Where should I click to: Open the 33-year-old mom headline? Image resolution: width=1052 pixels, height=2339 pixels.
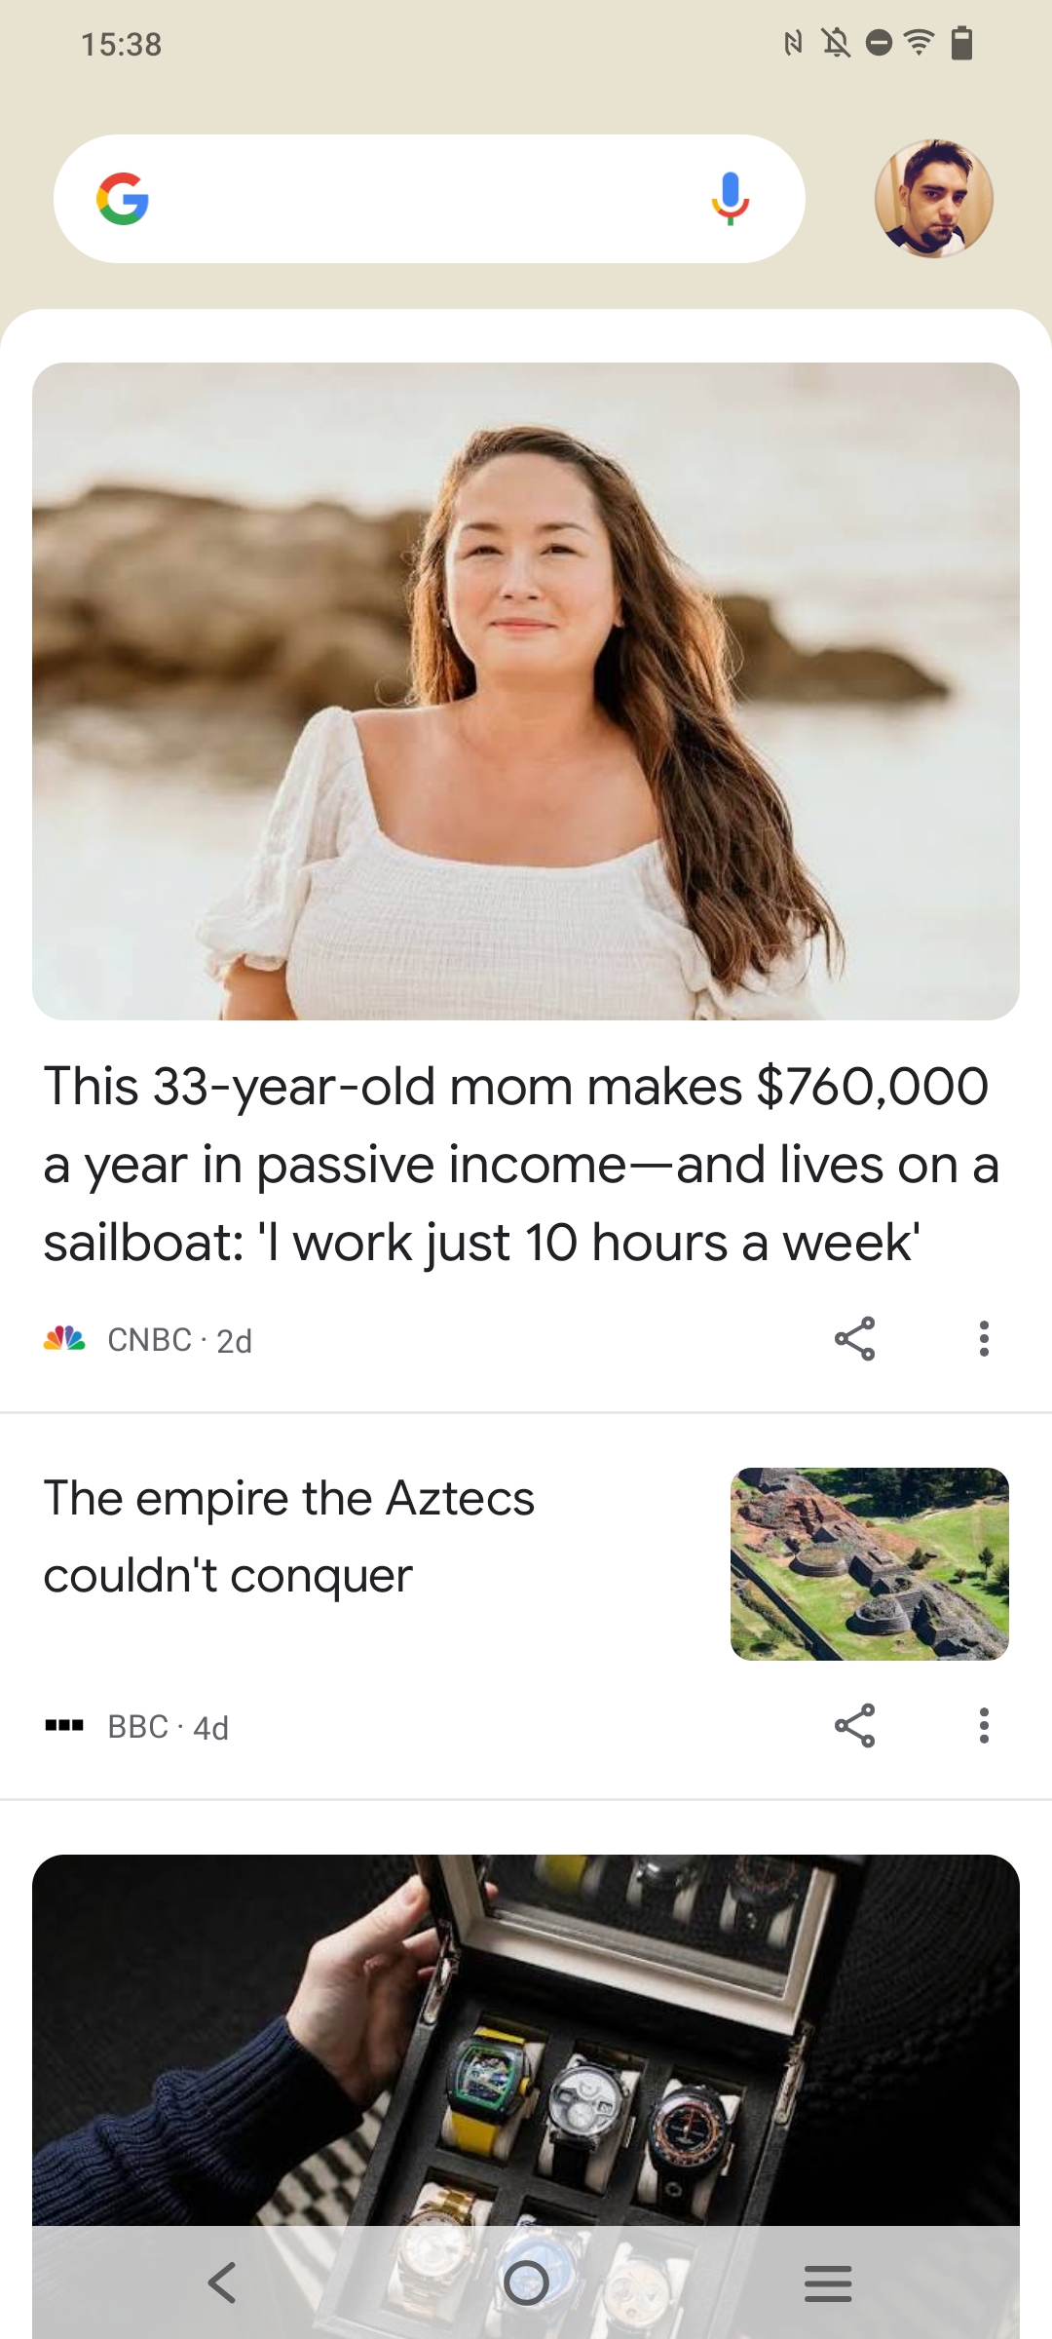tap(521, 1164)
